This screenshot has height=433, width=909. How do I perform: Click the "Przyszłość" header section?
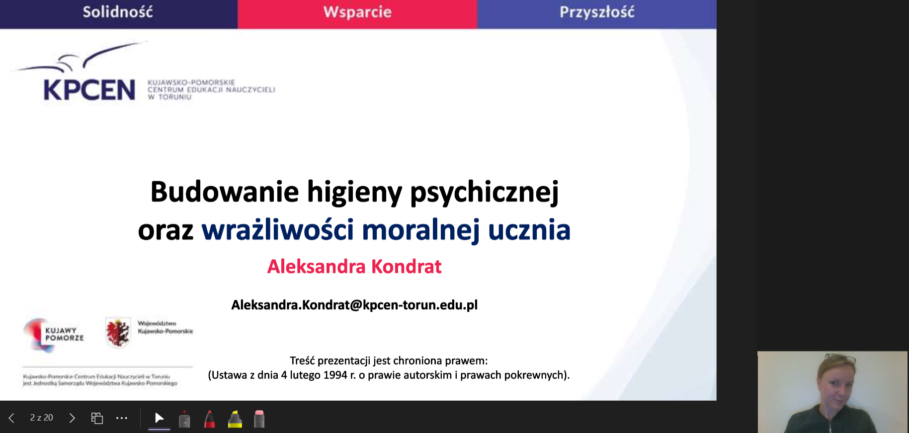click(x=597, y=14)
